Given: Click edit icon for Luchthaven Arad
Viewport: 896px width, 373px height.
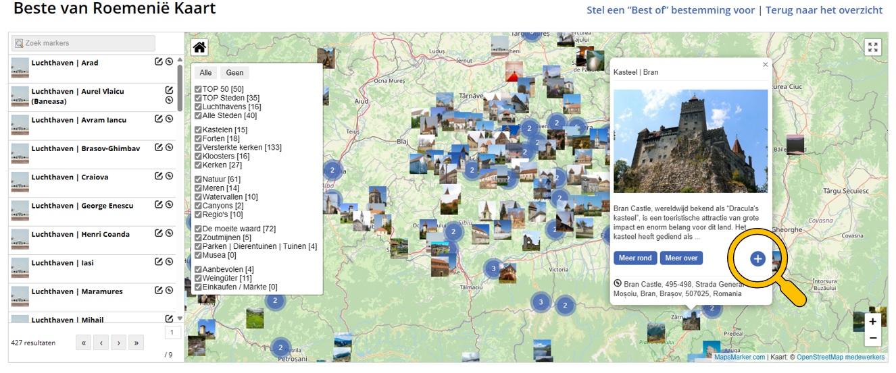Looking at the screenshot, I should 159,62.
